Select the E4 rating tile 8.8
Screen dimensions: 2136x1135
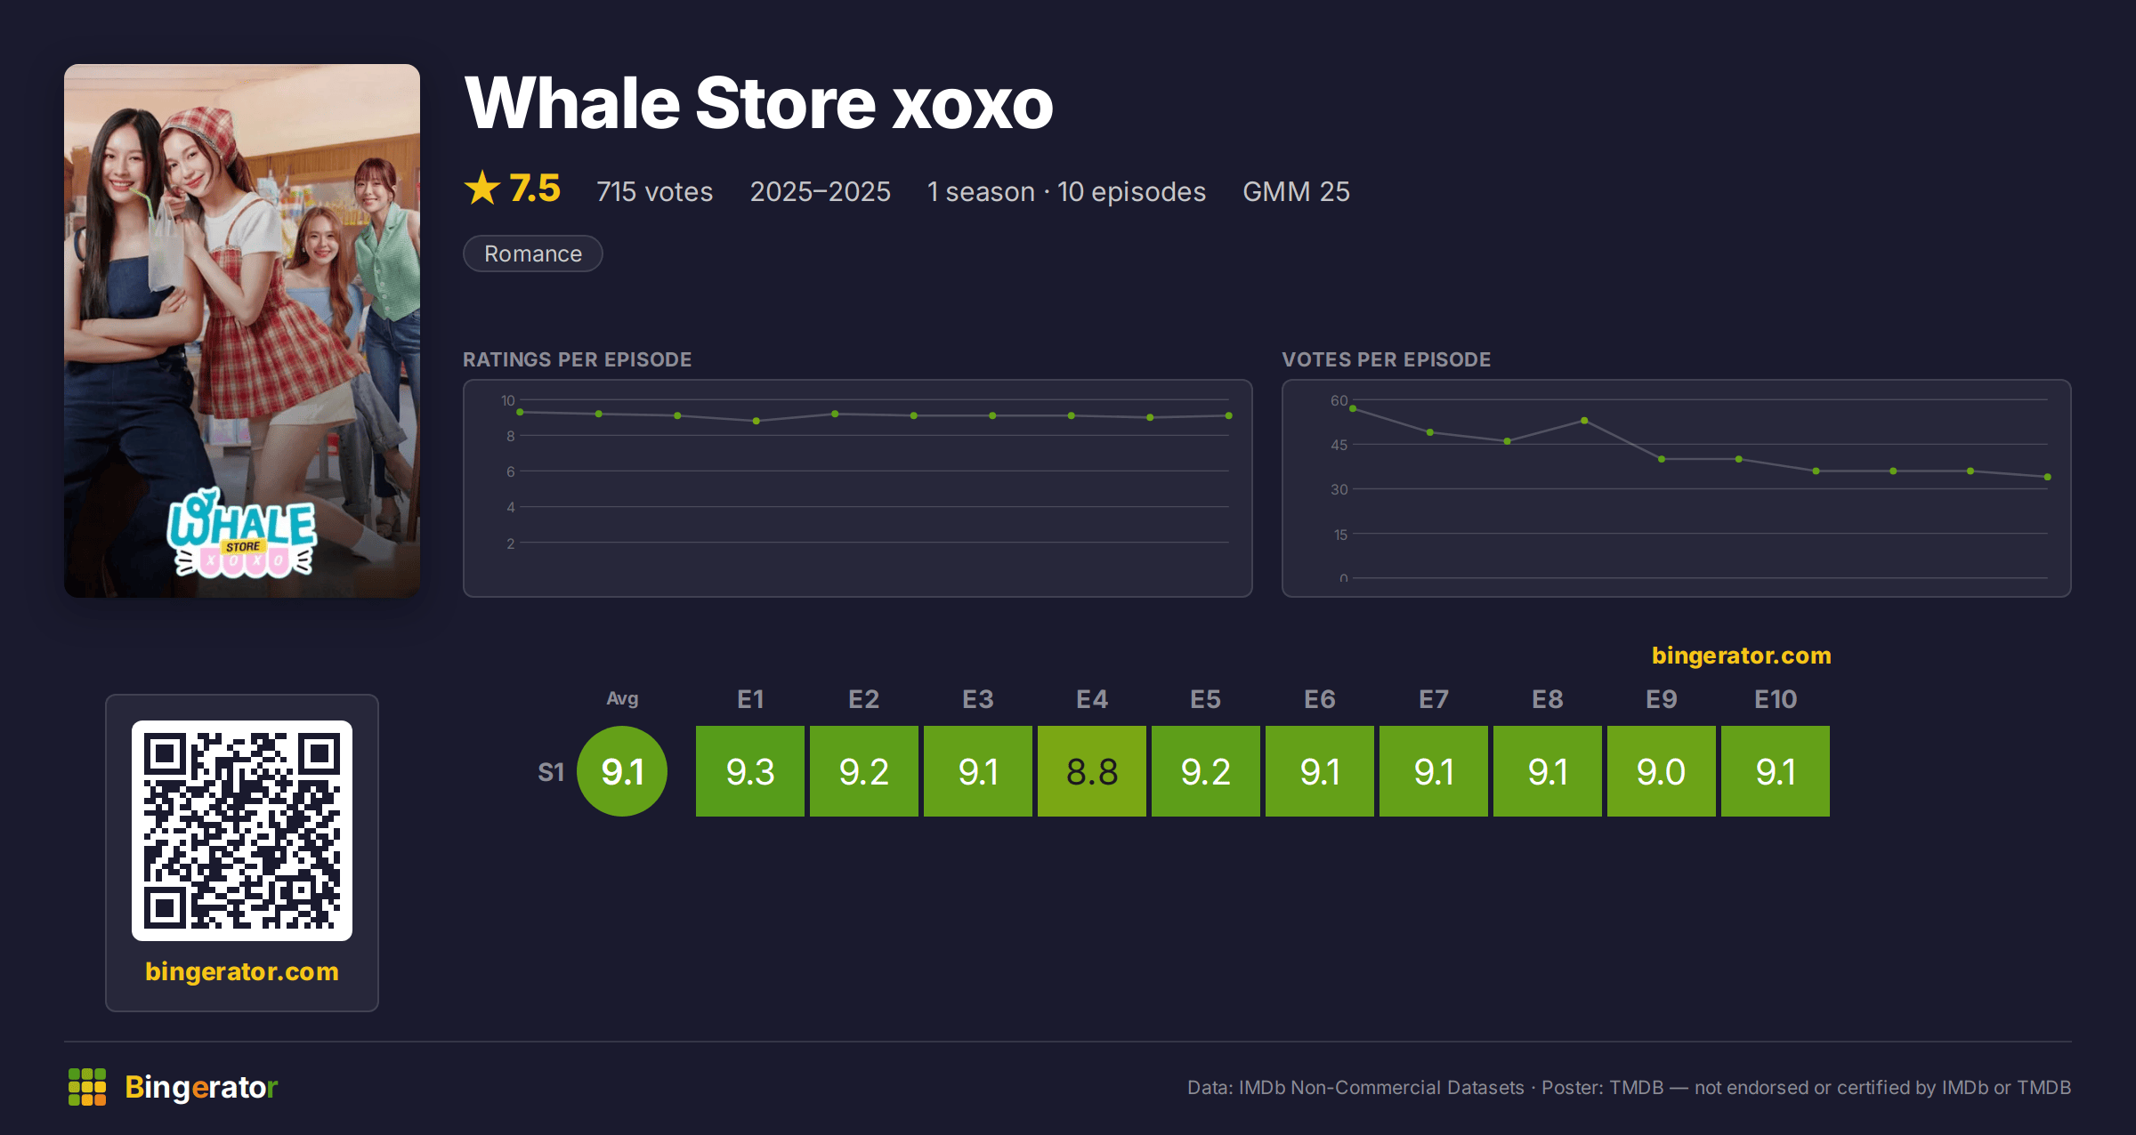pyautogui.click(x=1092, y=771)
